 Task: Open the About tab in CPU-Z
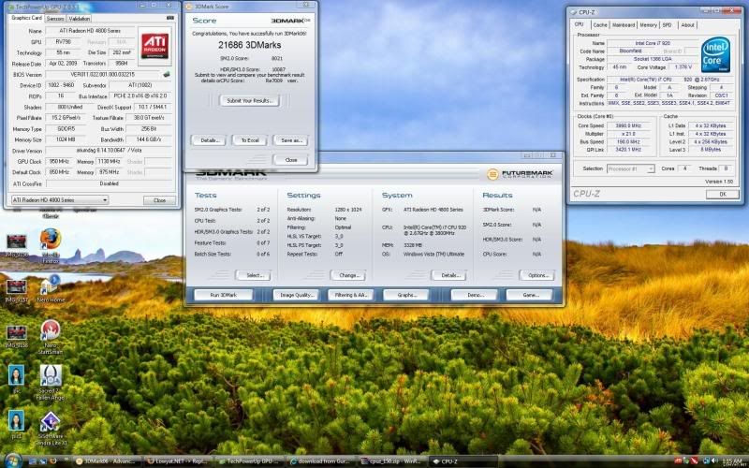687,25
